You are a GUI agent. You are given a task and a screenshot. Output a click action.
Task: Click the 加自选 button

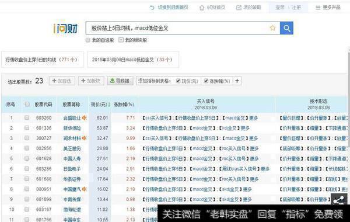click(x=62, y=81)
